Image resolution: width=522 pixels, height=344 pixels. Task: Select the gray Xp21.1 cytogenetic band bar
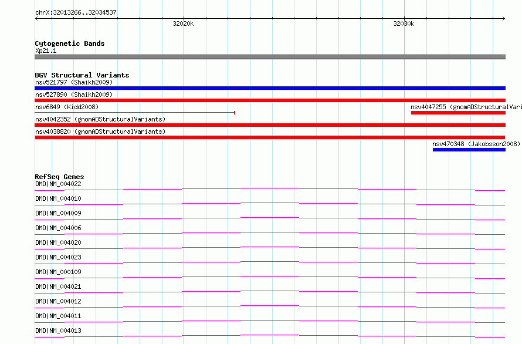click(270, 57)
